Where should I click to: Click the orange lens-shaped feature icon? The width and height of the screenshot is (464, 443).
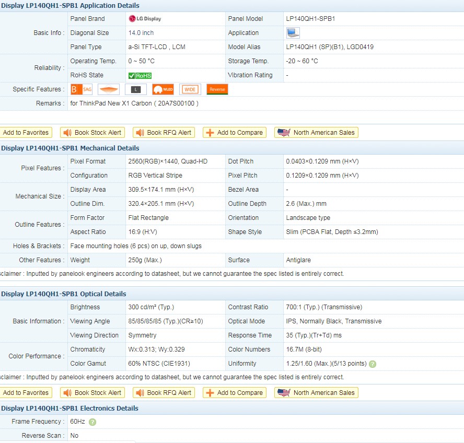(x=109, y=89)
